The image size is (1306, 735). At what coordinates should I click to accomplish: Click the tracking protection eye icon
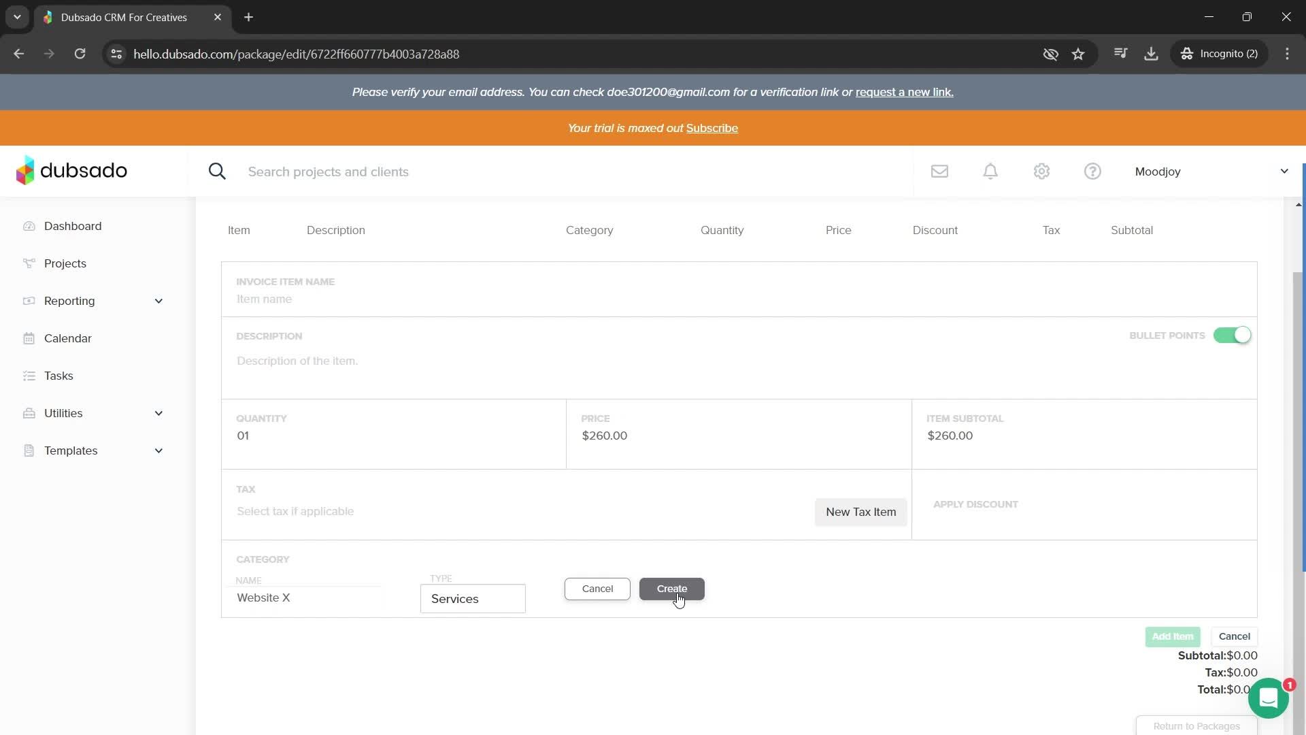[x=1050, y=54]
